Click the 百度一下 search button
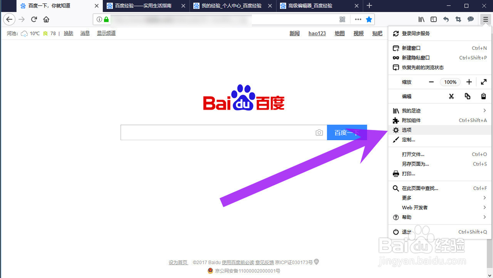 (x=347, y=132)
